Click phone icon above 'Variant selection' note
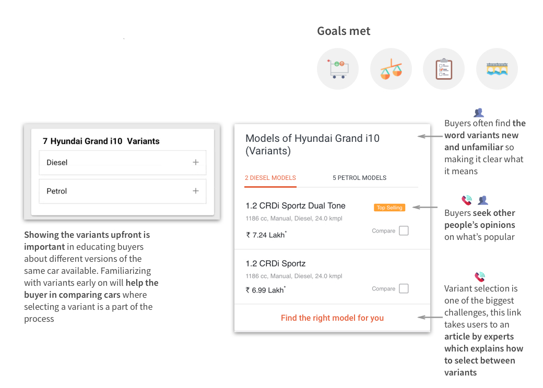 [x=479, y=277]
